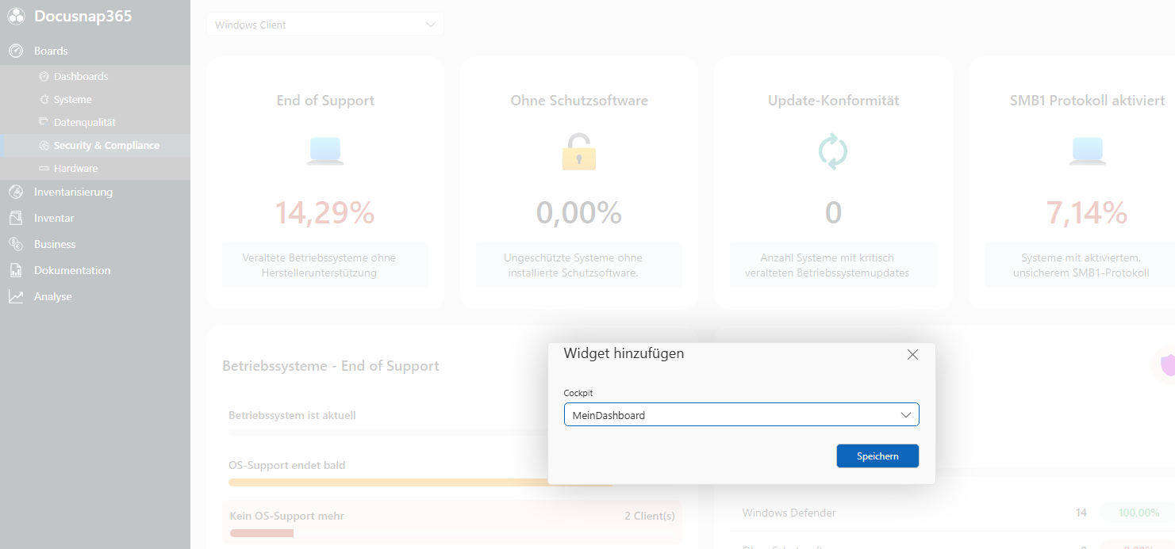Click the 7,14% SMB1 value
Image resolution: width=1175 pixels, height=549 pixels.
[1087, 212]
